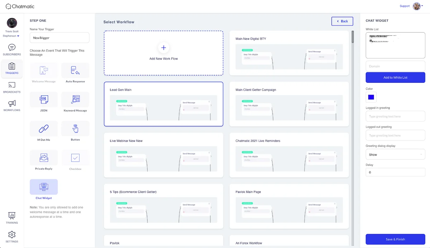
Task: Select the Live Webinar New New workflow
Action: click(163, 155)
